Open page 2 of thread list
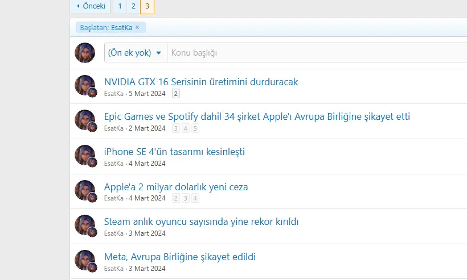Screen dimensions: 467x280 tap(133, 6)
